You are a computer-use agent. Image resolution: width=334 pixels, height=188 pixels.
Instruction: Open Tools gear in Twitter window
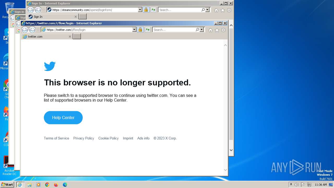(223, 30)
